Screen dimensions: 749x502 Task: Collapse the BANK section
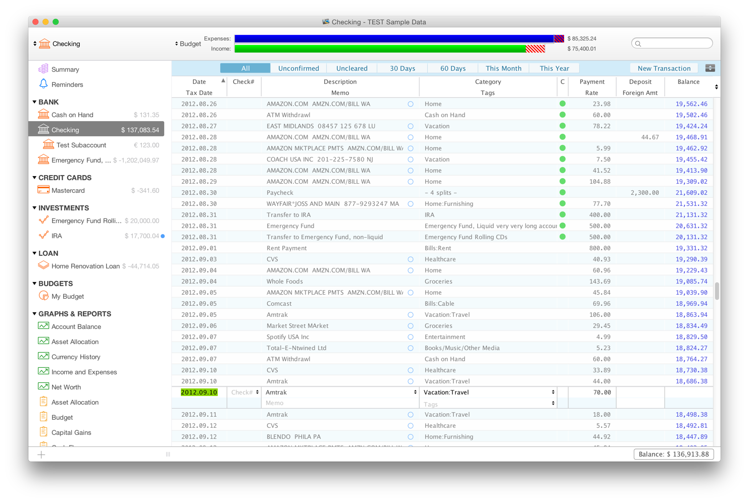pyautogui.click(x=34, y=102)
